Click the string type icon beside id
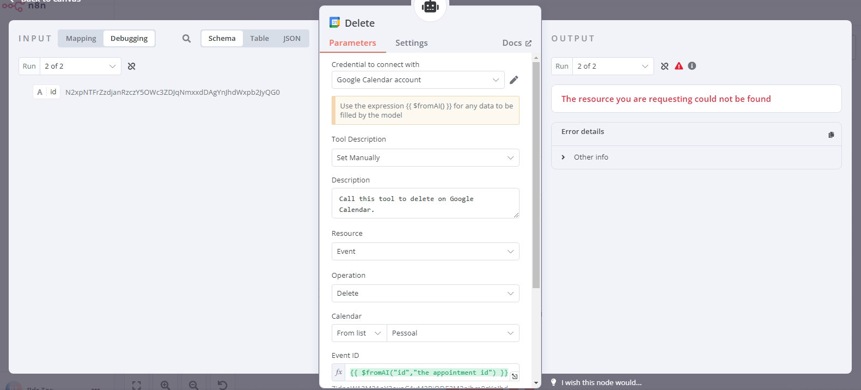The width and height of the screenshot is (861, 390). pos(40,92)
